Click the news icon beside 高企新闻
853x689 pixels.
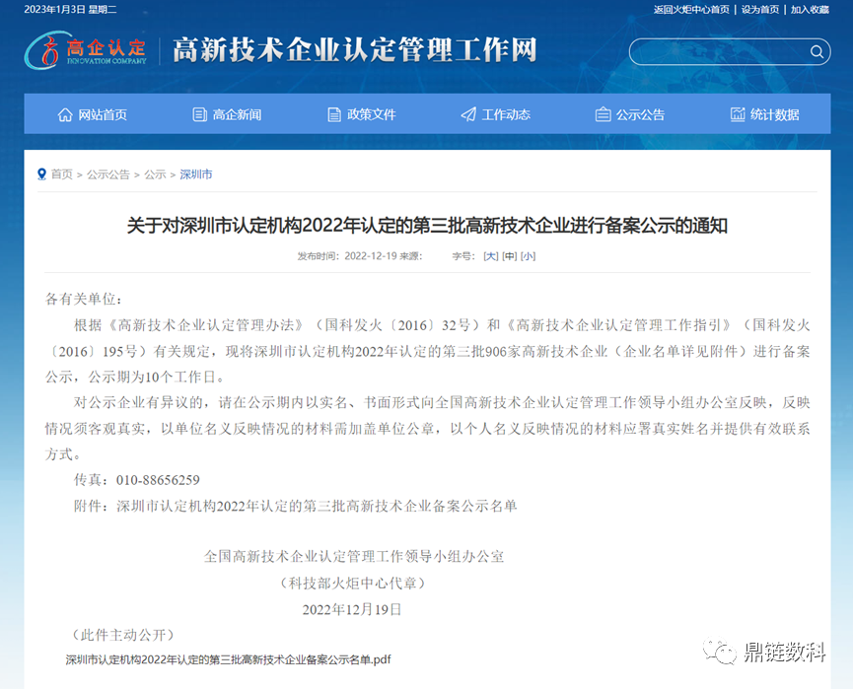pyautogui.click(x=199, y=113)
